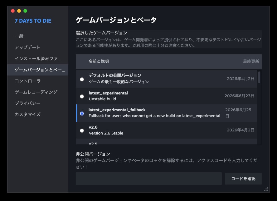Choose the latest_experimental radio option
This screenshot has height=201, width=277.
pos(82,96)
